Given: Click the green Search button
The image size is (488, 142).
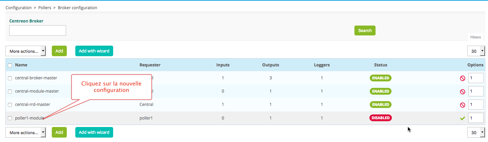Looking at the screenshot, I should [365, 31].
